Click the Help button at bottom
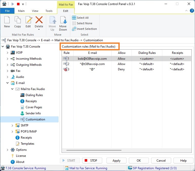 tap(183, 160)
